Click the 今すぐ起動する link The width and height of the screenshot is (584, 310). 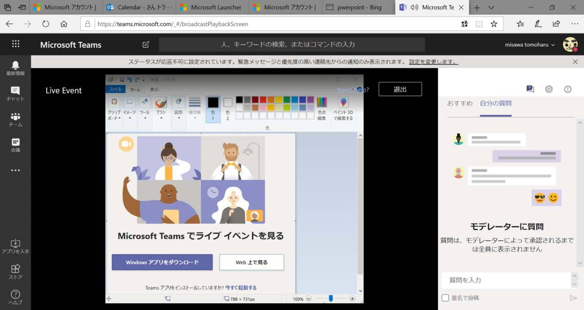241,288
